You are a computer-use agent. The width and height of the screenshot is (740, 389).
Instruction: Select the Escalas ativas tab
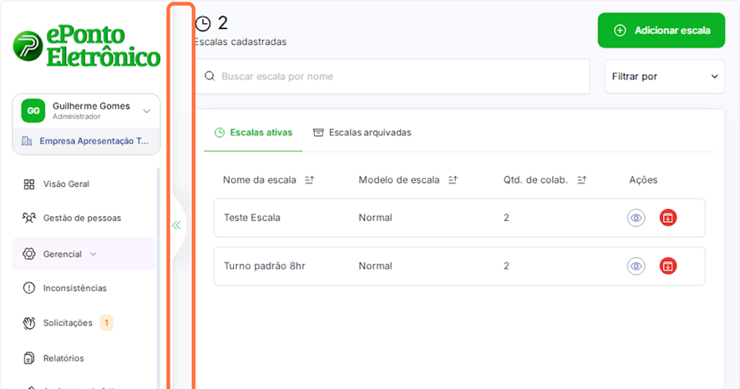pos(253,133)
